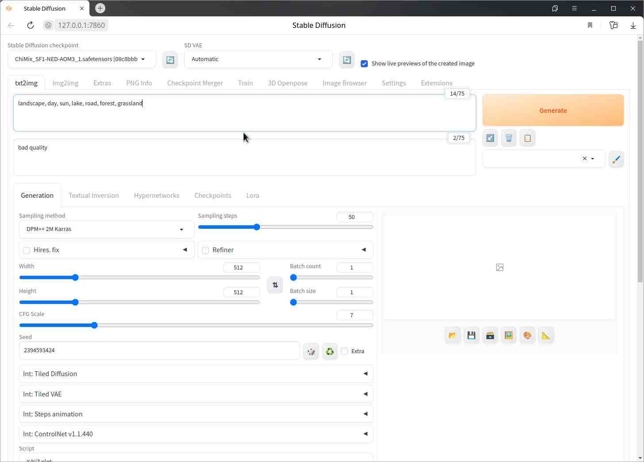The image size is (644, 462).
Task: Enable the Refiner checkbox
Action: pos(205,250)
